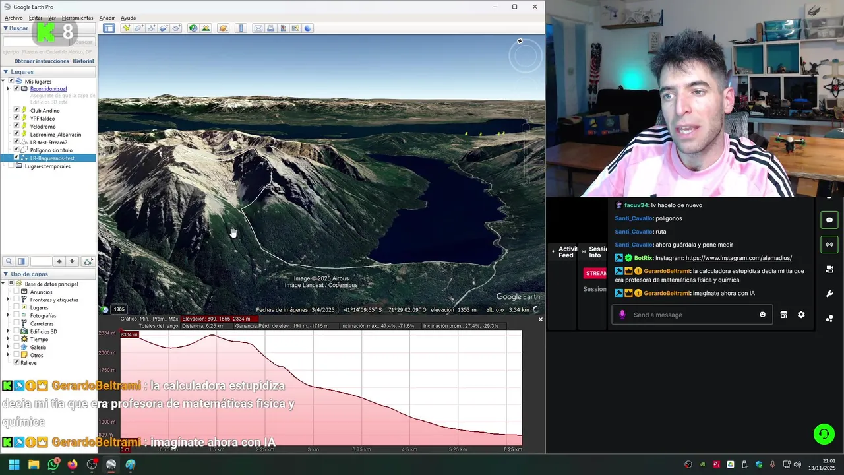844x475 pixels.
Task: Open WhatsApp from the taskbar
Action: coord(53,464)
